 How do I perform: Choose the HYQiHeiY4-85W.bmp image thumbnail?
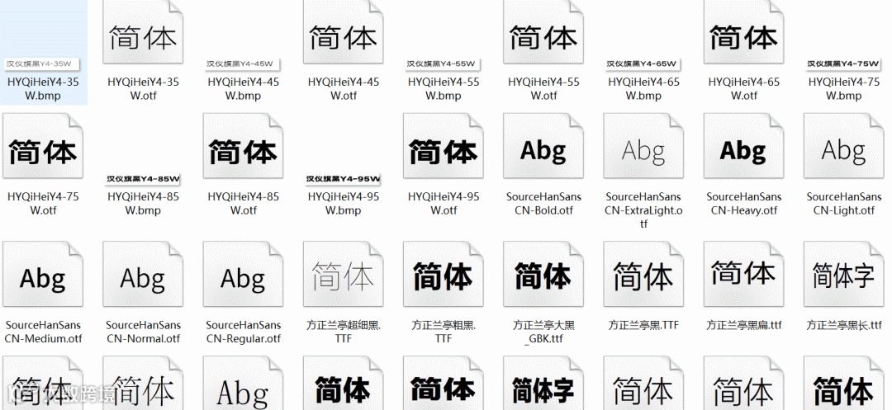144,180
